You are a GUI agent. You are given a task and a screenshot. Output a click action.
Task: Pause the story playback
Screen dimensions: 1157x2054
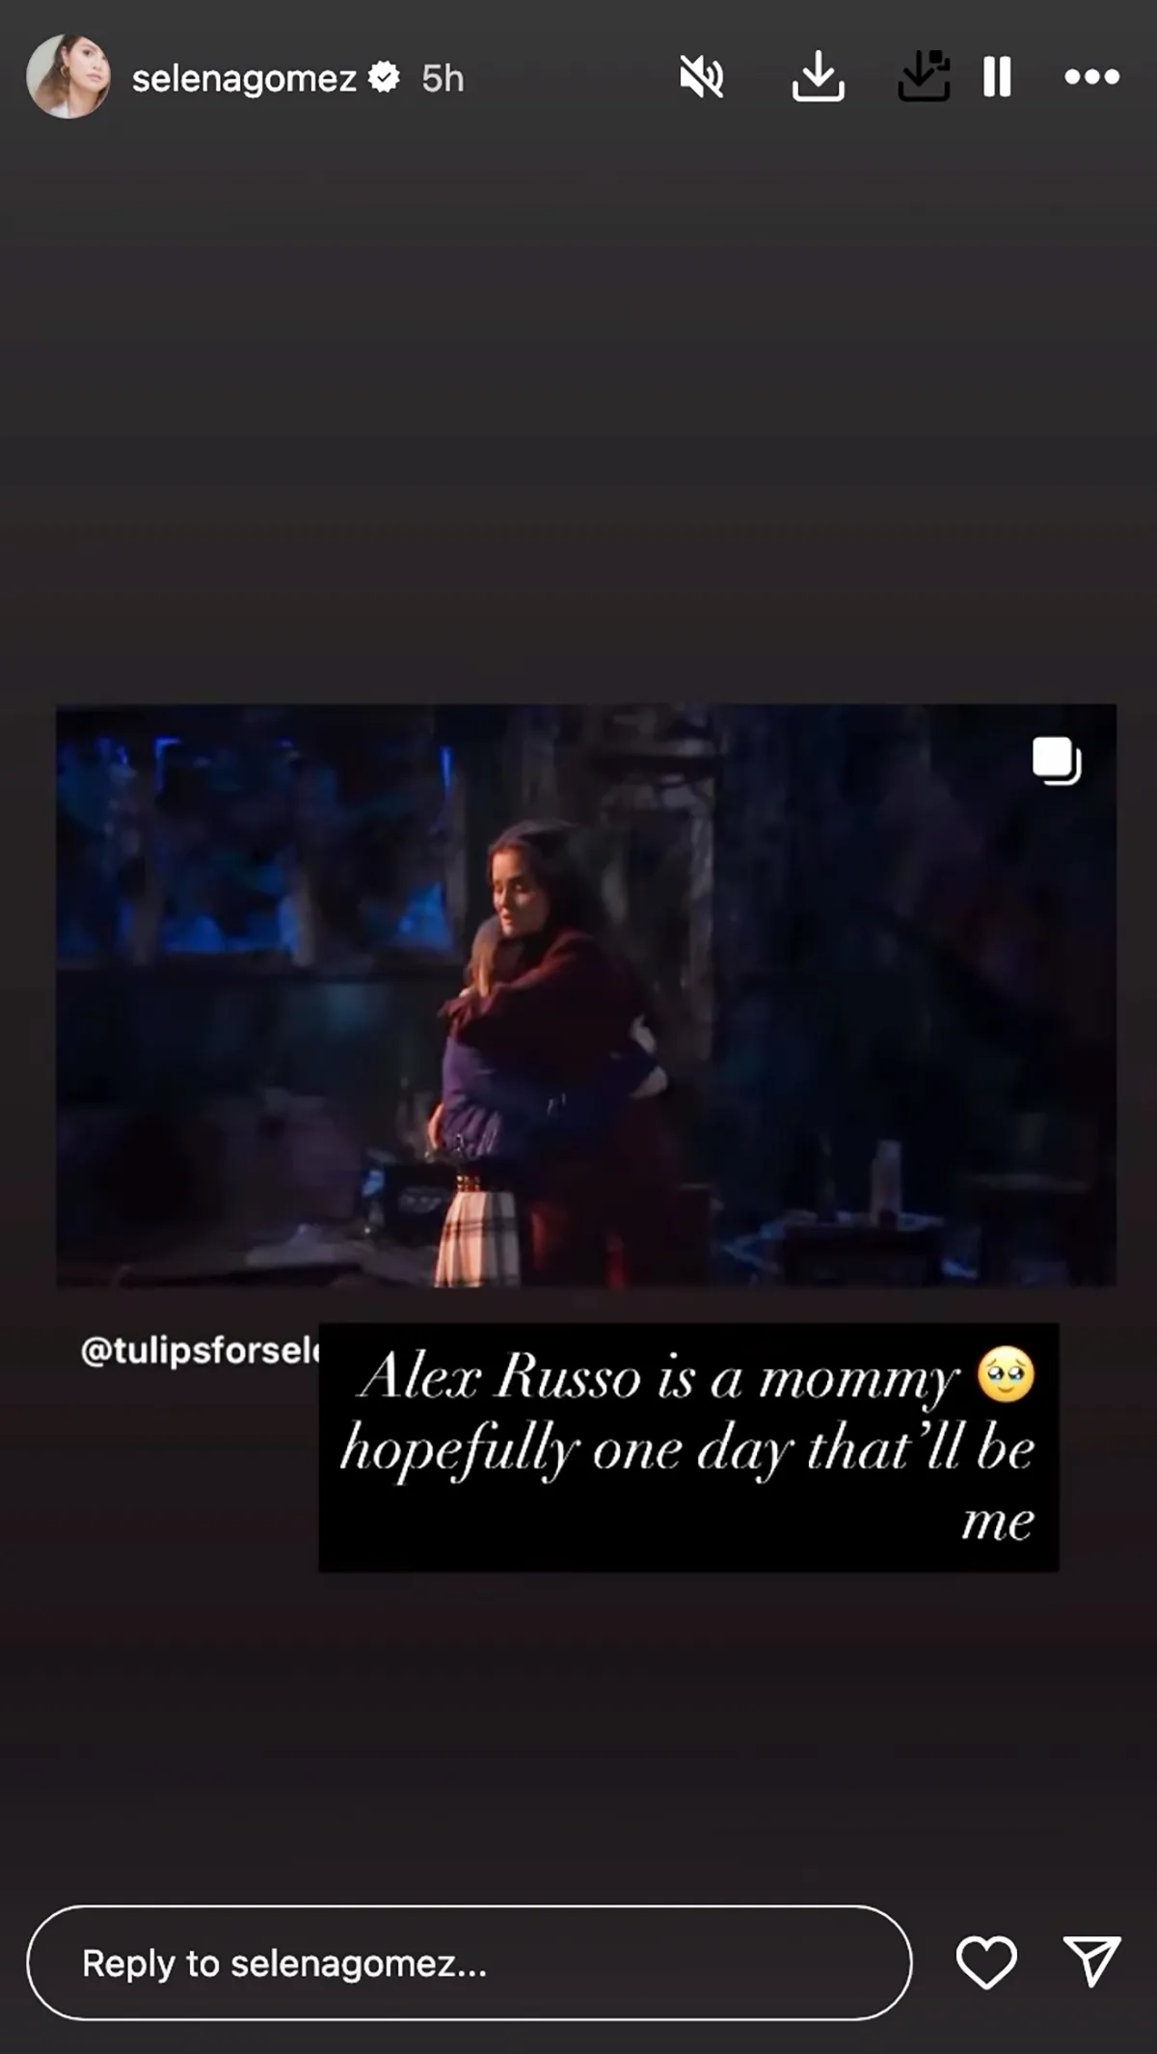point(997,76)
